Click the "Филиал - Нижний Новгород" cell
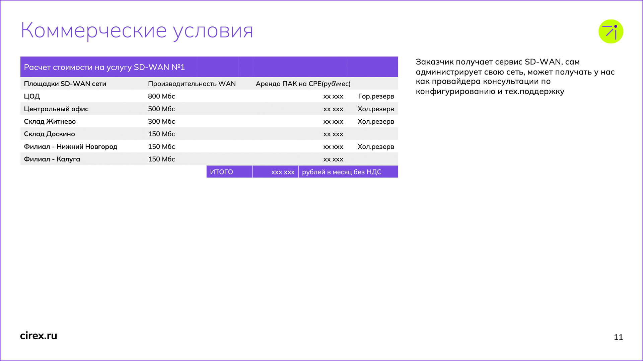The width and height of the screenshot is (643, 361). (70, 147)
